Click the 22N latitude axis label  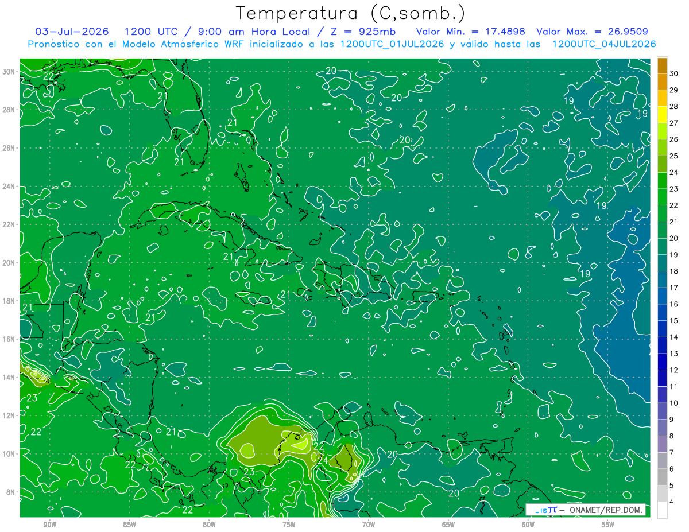click(x=9, y=224)
